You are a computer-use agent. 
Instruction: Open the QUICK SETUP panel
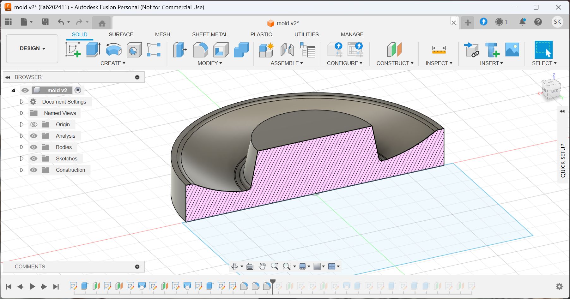563,160
